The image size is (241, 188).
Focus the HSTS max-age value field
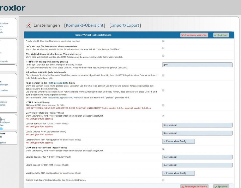pyautogui.click(x=197, y=65)
